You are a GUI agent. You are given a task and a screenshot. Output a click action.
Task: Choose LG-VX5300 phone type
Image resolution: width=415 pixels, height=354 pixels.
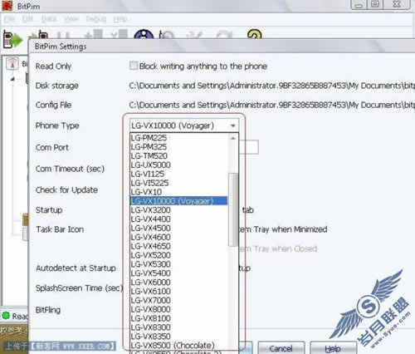[178, 264]
